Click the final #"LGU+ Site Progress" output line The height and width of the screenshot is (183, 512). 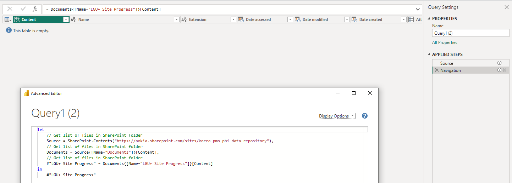coord(71,175)
